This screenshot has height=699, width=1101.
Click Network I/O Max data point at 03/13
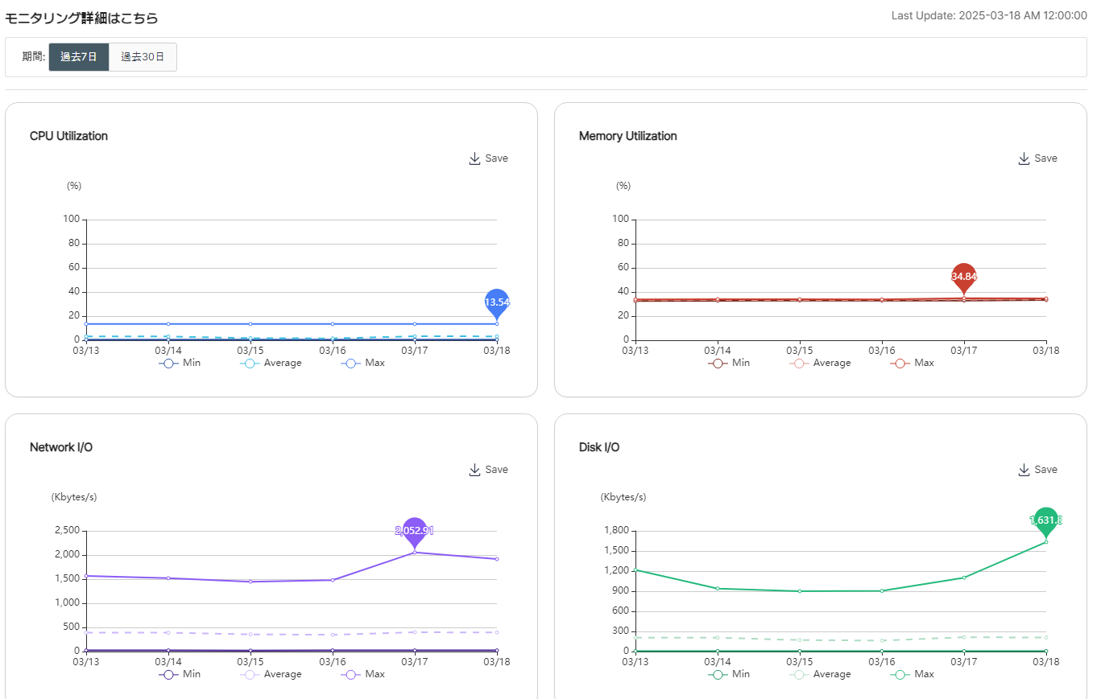coord(86,576)
